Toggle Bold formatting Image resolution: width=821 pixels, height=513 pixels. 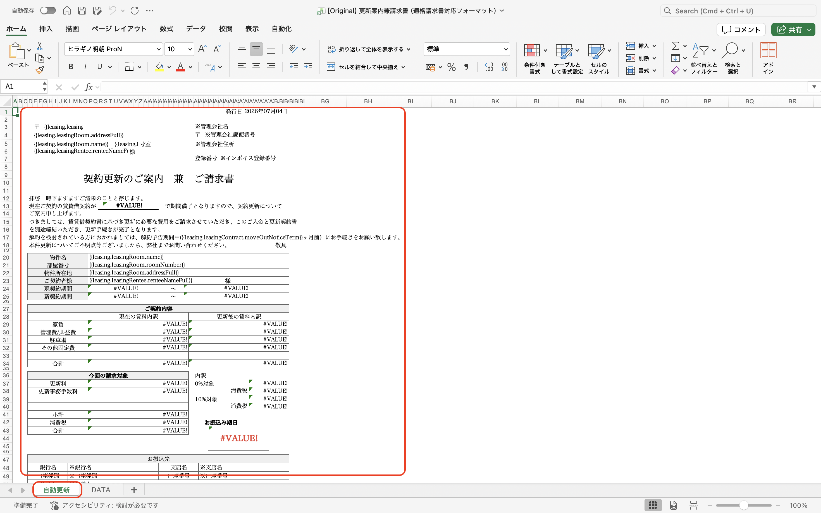click(71, 67)
